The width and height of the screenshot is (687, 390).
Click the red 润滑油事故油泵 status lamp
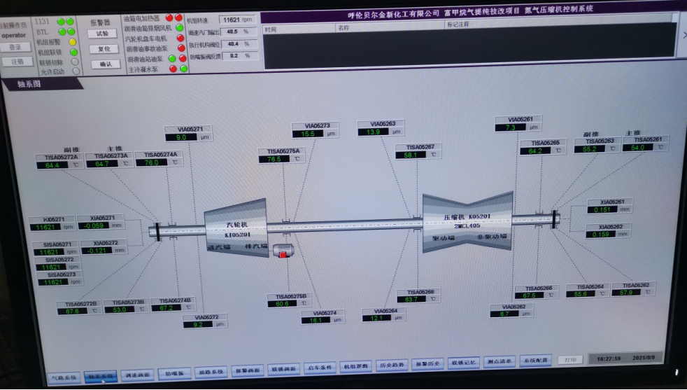181,48
